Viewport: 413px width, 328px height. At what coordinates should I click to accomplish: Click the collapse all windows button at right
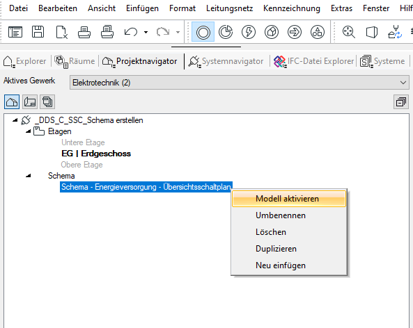(x=401, y=101)
